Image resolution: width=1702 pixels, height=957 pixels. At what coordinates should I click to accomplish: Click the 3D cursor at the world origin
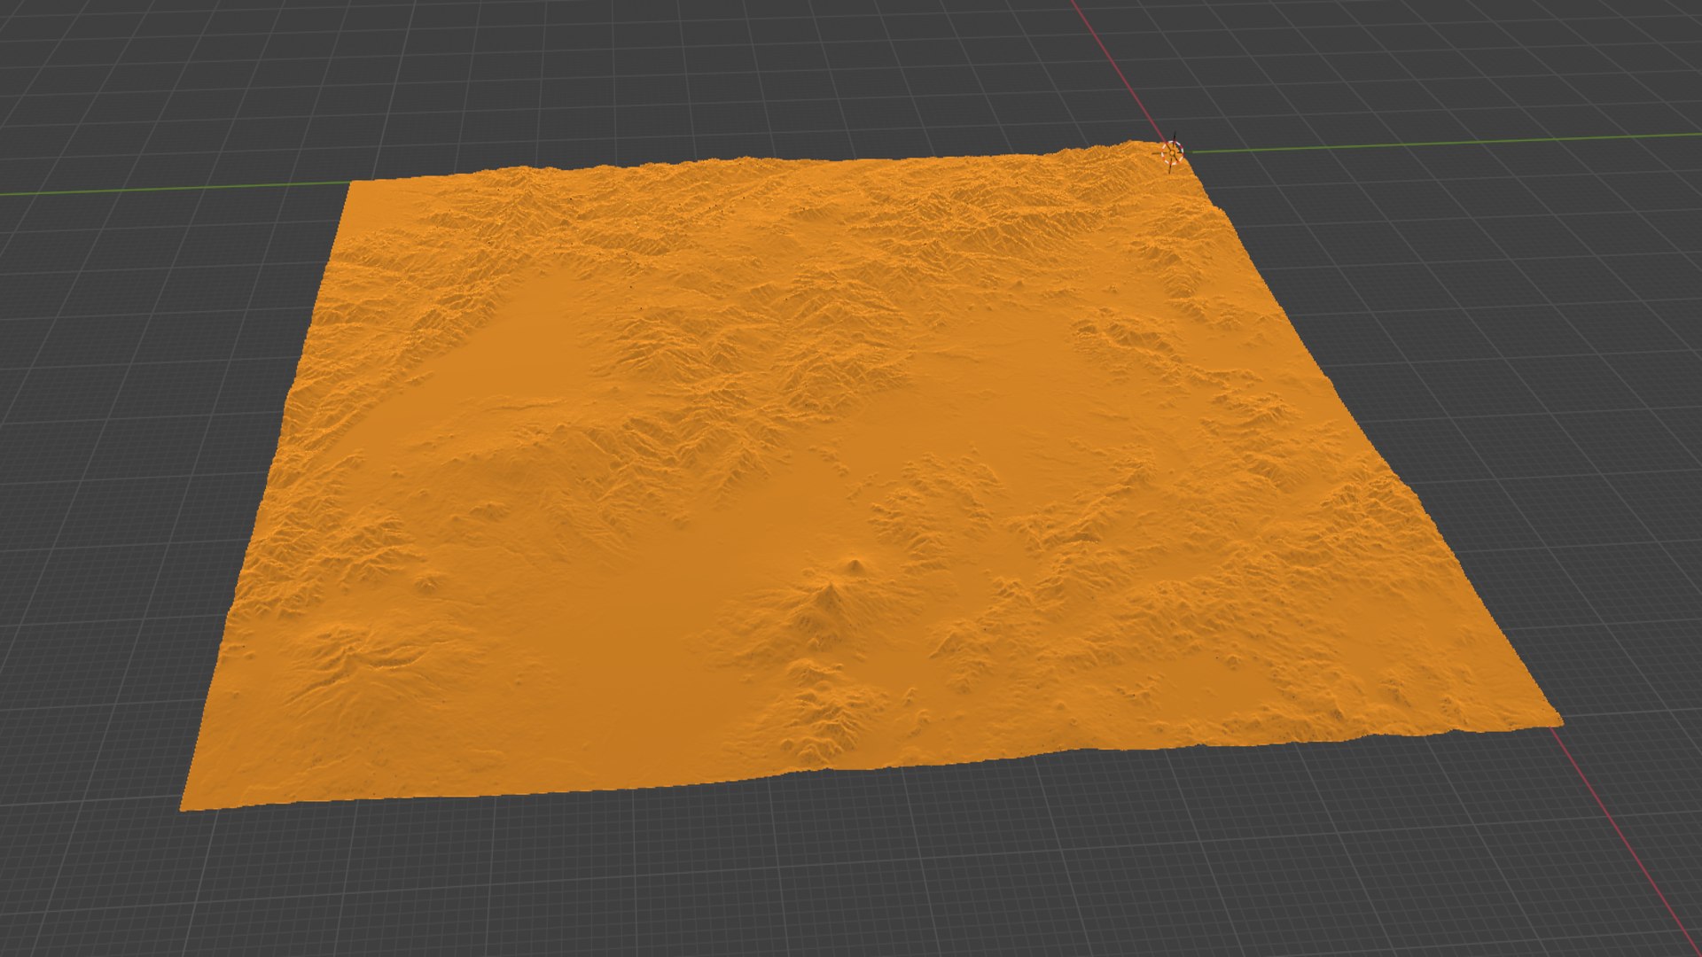point(1172,153)
